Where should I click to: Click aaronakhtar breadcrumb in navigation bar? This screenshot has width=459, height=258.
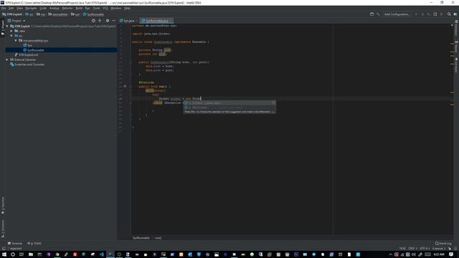58,14
